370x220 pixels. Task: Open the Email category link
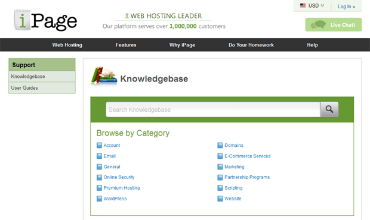pos(110,156)
